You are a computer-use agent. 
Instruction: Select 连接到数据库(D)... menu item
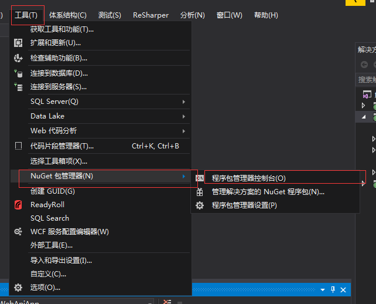click(x=59, y=73)
